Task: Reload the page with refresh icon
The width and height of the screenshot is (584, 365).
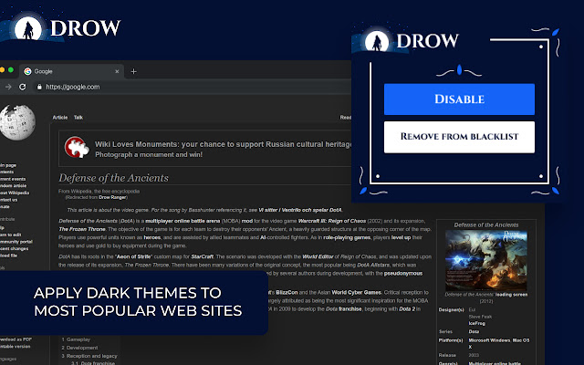Action: (x=22, y=87)
